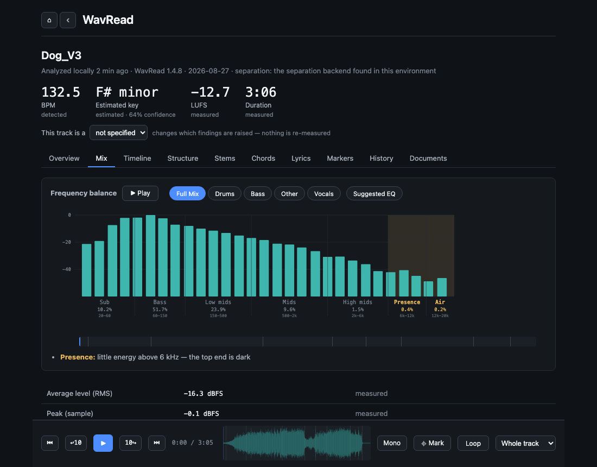Click the Presence finding text
The width and height of the screenshot is (597, 467).
(155, 357)
